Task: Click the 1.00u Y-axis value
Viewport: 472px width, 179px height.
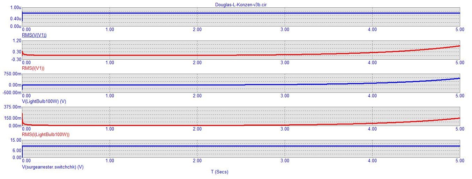Action: [x=16, y=7]
